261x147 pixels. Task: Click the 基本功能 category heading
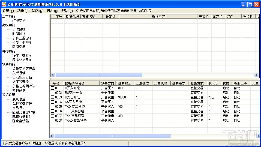pyautogui.click(x=8, y=16)
